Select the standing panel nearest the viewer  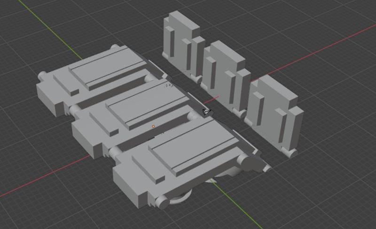click(274, 113)
